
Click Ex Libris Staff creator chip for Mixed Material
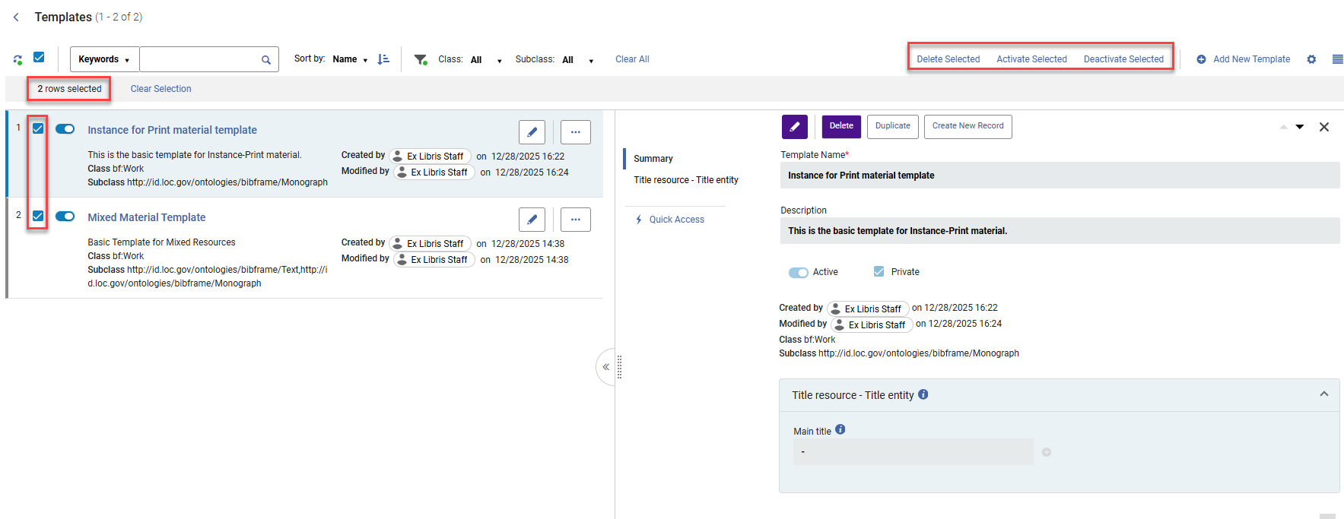(x=431, y=243)
